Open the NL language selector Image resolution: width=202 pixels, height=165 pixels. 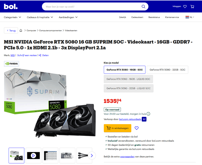tap(190, 17)
